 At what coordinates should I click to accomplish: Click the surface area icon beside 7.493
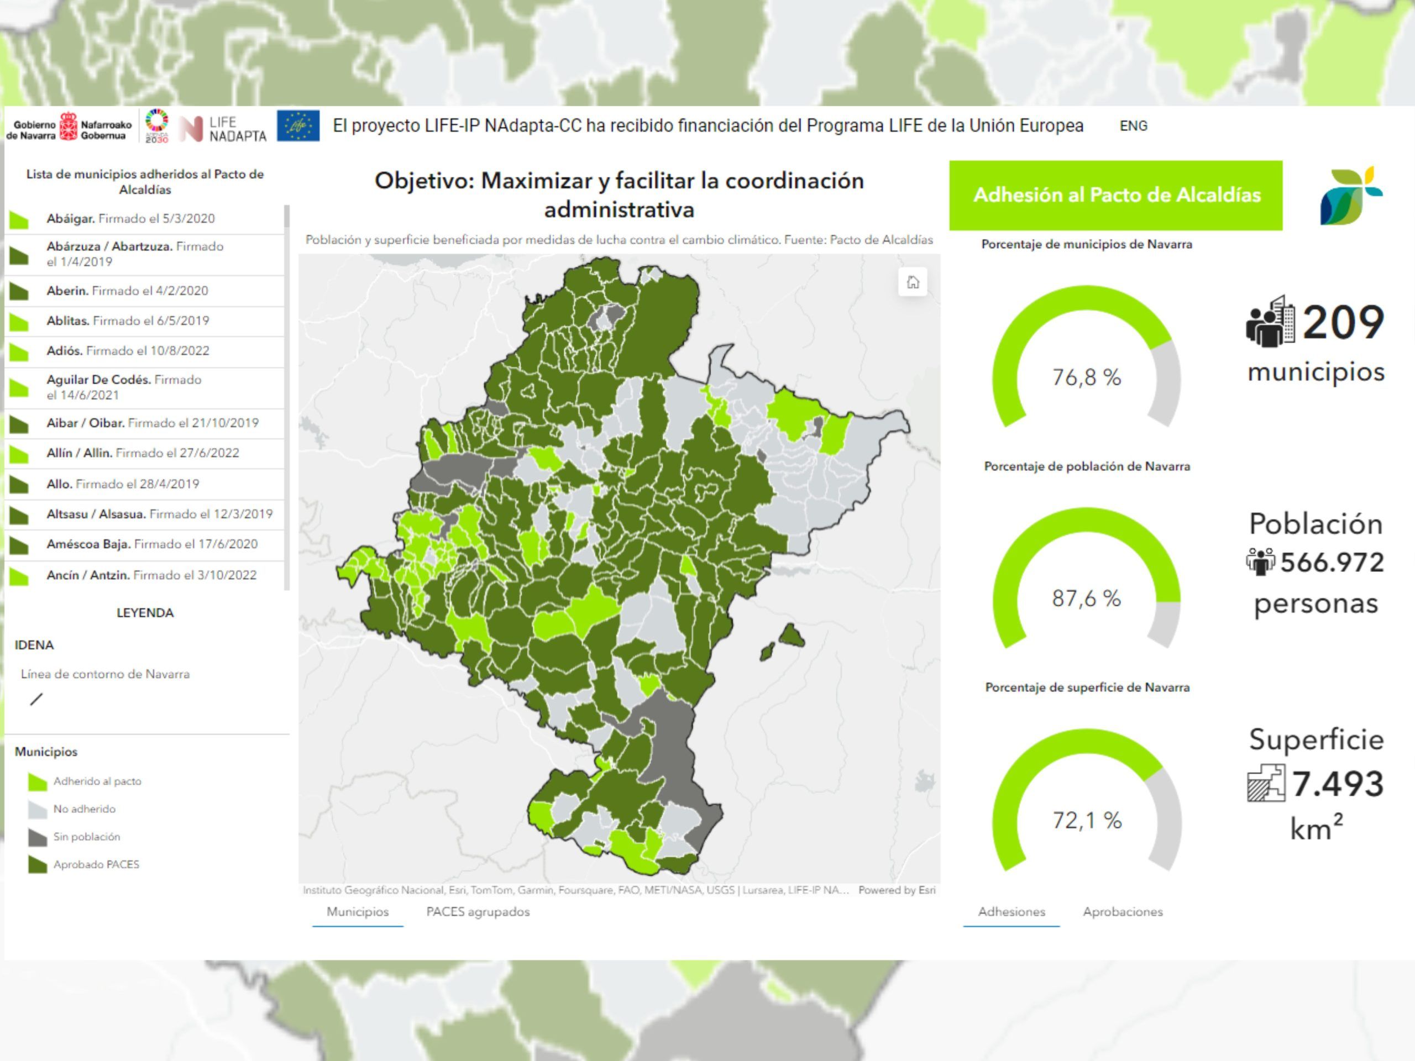pos(1265,783)
